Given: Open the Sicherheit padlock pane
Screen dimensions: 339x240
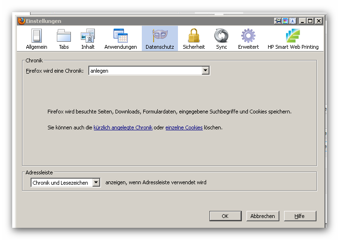Looking at the screenshot, I should 194,39.
